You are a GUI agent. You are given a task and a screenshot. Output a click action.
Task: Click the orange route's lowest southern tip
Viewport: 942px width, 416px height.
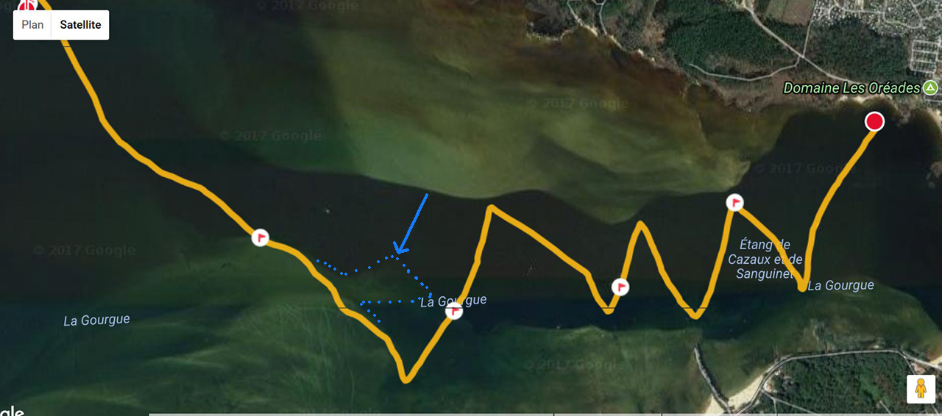pyautogui.click(x=406, y=380)
